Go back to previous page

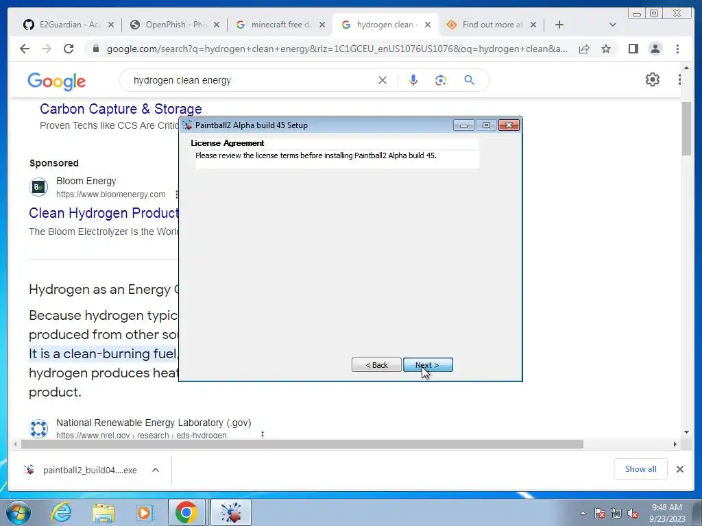[x=25, y=49]
